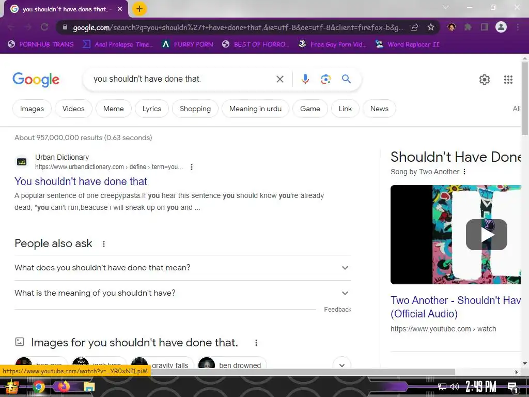This screenshot has height=397, width=529.
Task: Open the 'BEST OF HORRO...' bookmark
Action: coord(256,44)
